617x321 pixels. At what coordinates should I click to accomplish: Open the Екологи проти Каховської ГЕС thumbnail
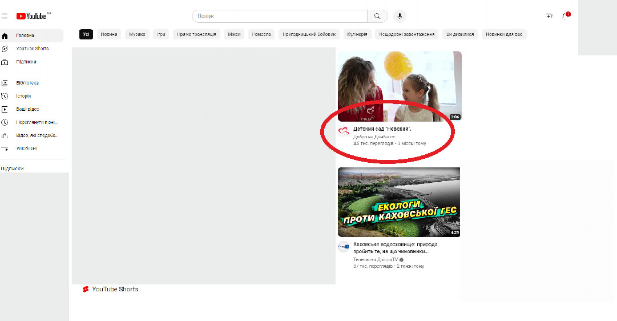point(399,202)
